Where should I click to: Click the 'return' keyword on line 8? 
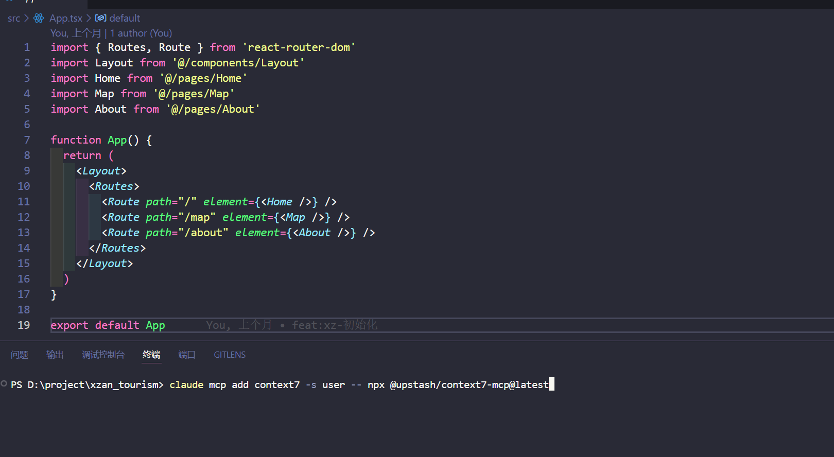point(82,155)
